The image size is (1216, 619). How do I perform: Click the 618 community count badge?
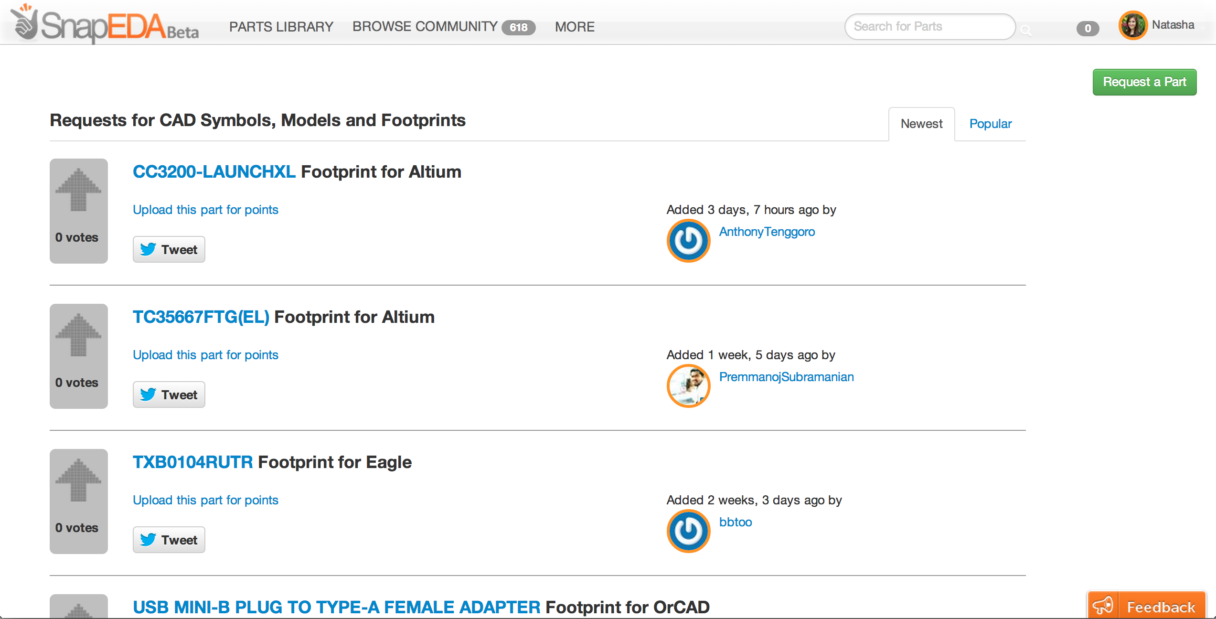[x=518, y=27]
